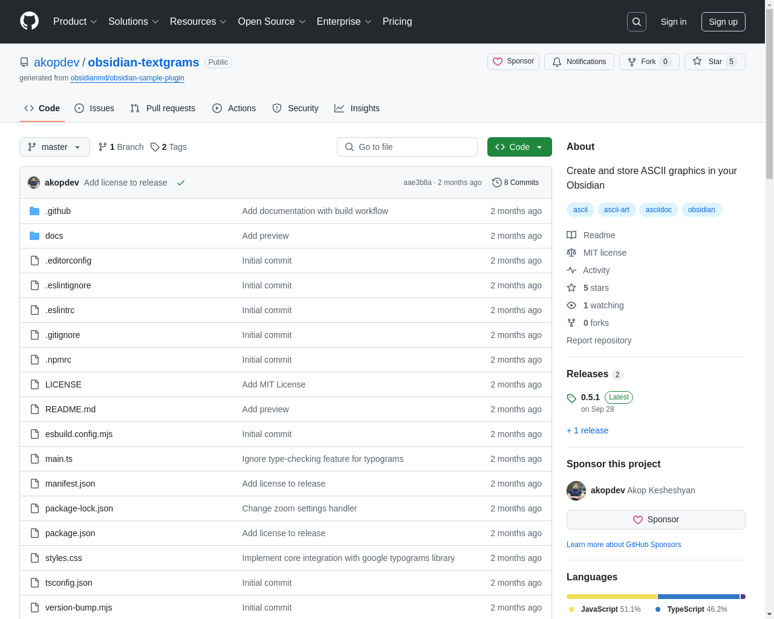The image size is (774, 619).
Task: Click the akopdev avatar in commit bar
Action: point(34,183)
